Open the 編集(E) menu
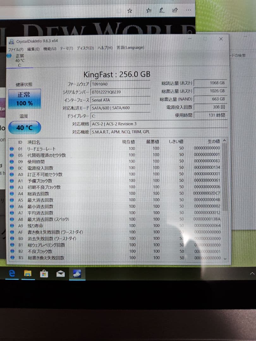The height and width of the screenshot is (341, 256). (33, 49)
